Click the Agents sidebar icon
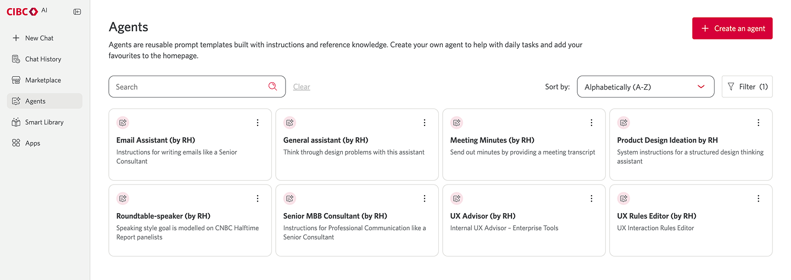This screenshot has height=280, width=791. tap(16, 101)
